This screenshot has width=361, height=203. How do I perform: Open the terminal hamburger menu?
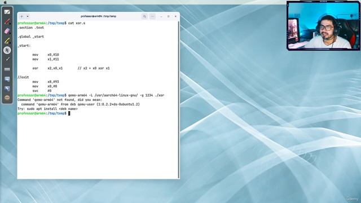pos(152,16)
